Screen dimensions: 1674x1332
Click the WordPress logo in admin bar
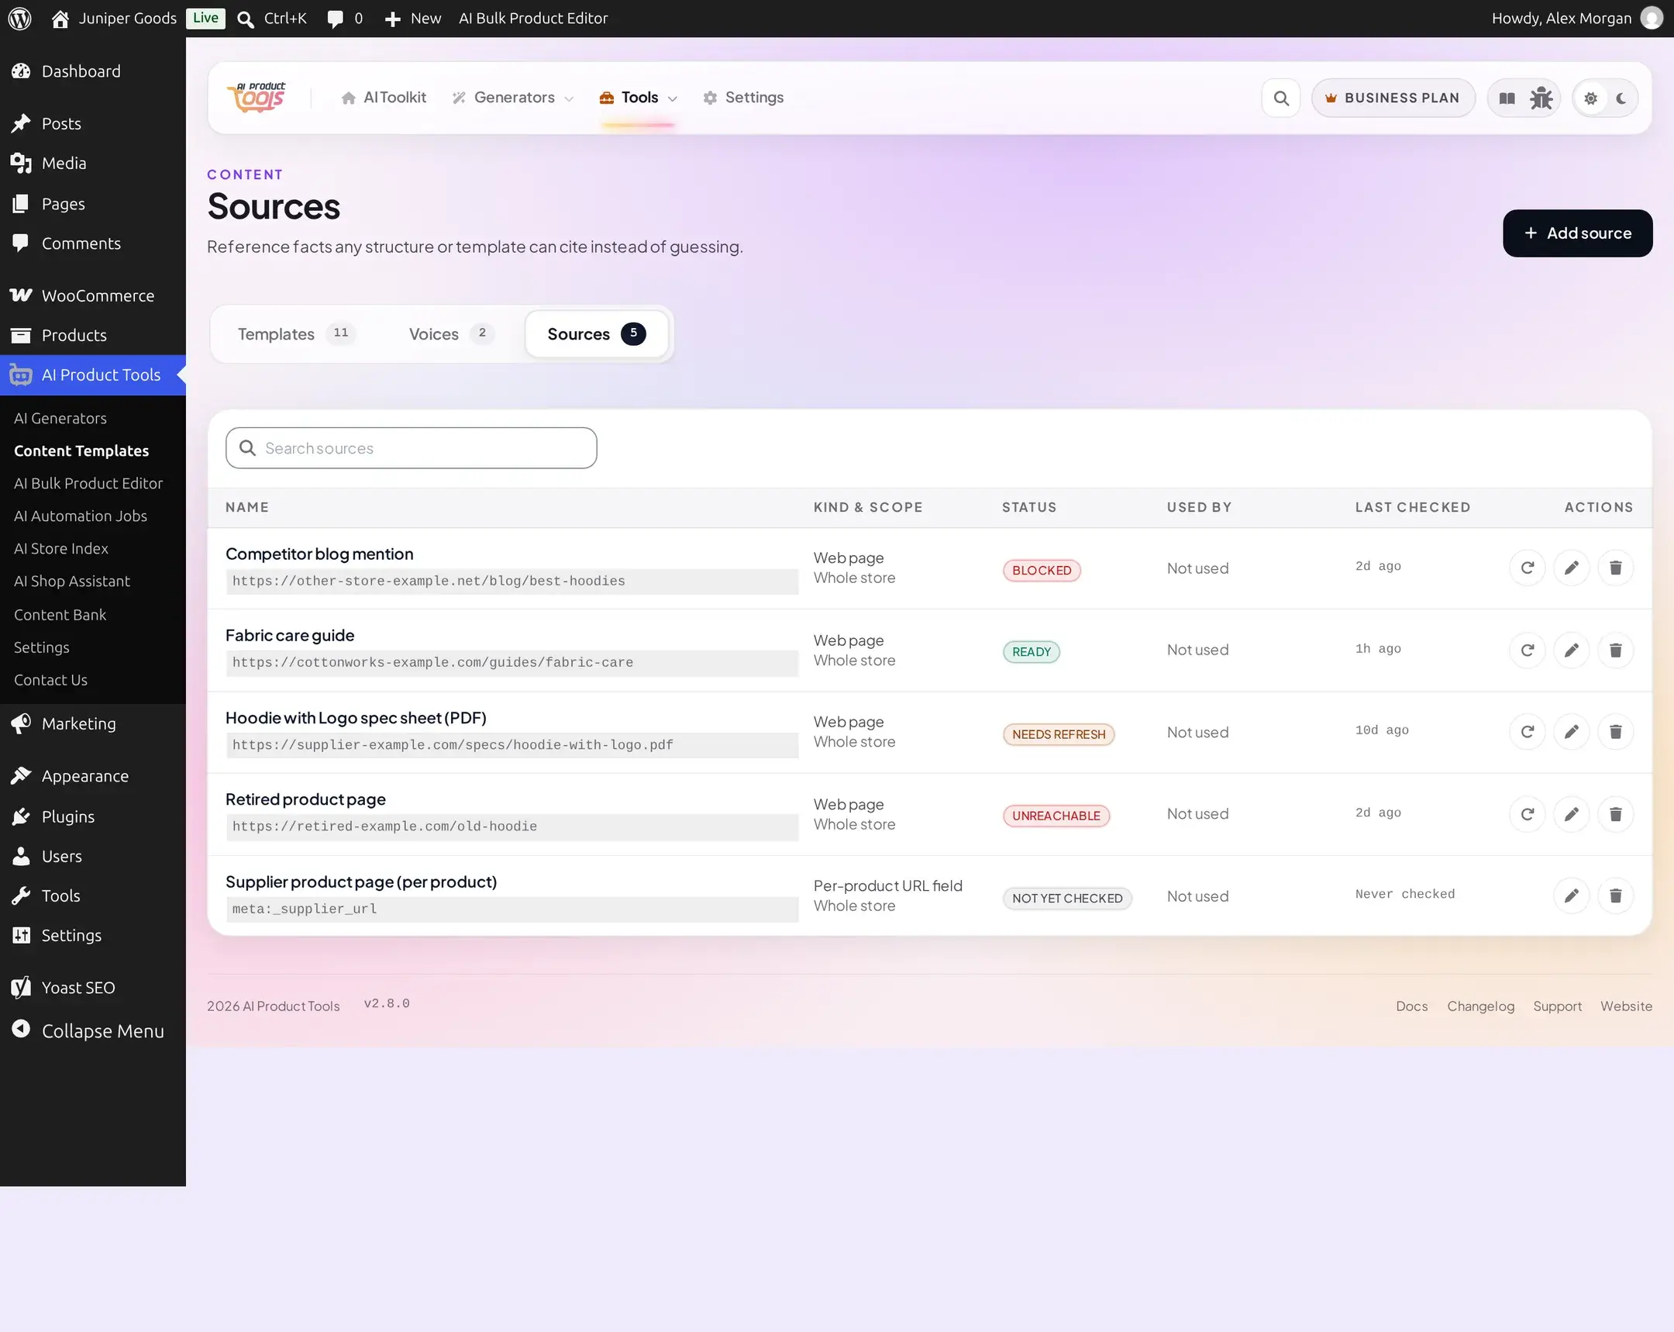[x=20, y=18]
